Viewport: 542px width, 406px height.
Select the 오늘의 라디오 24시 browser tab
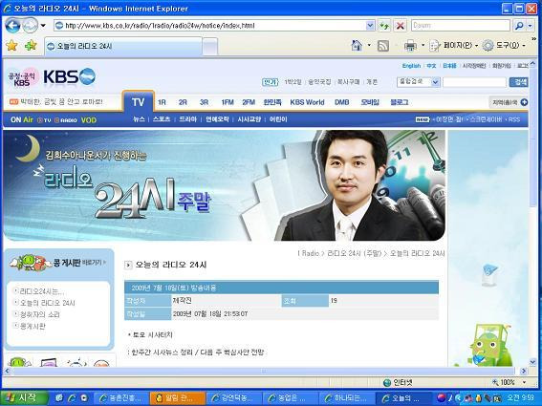tap(123, 46)
